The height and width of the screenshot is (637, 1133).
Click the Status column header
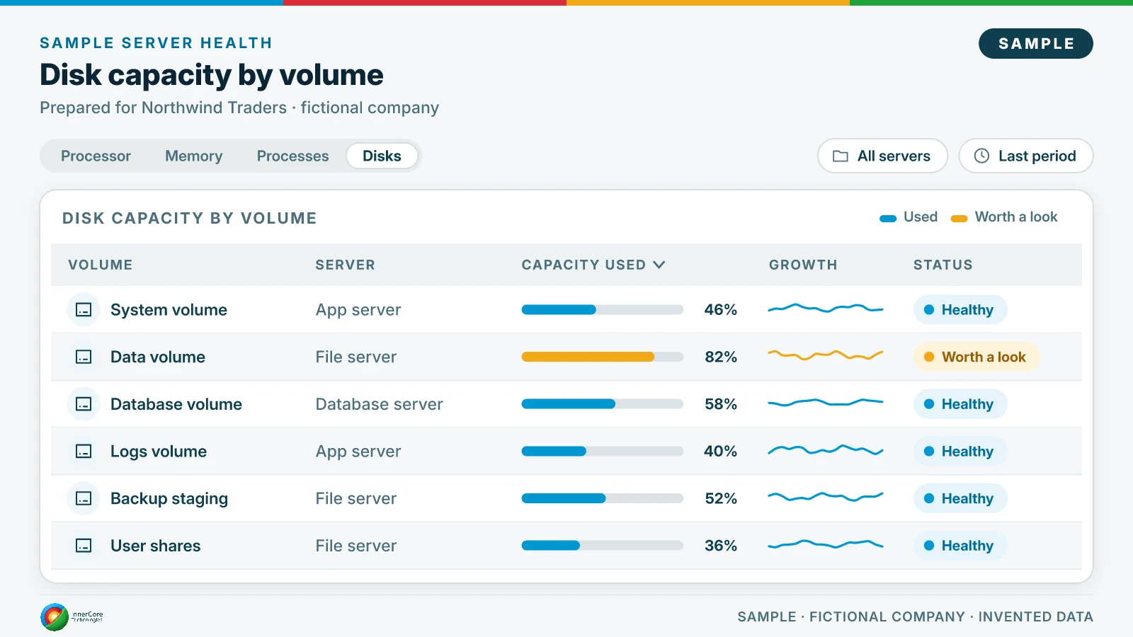943,265
